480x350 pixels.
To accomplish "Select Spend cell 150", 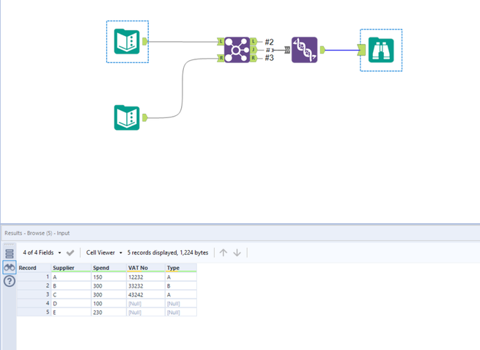I will [108, 277].
